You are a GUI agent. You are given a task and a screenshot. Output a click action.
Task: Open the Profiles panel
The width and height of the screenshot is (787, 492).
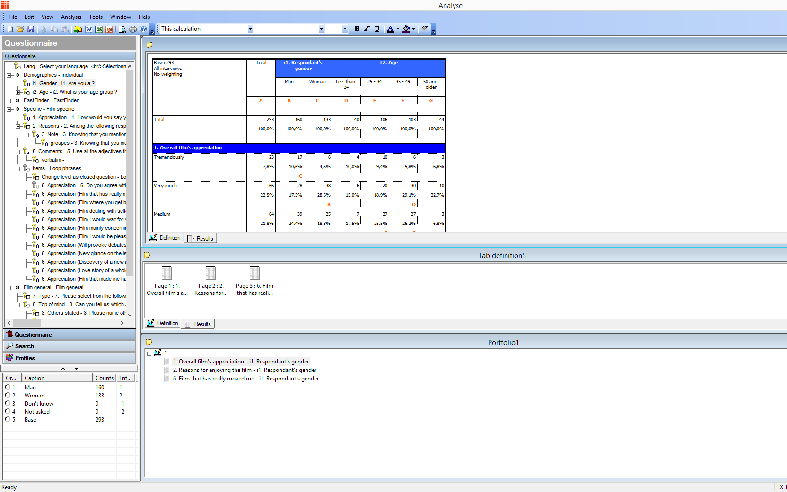(x=25, y=358)
